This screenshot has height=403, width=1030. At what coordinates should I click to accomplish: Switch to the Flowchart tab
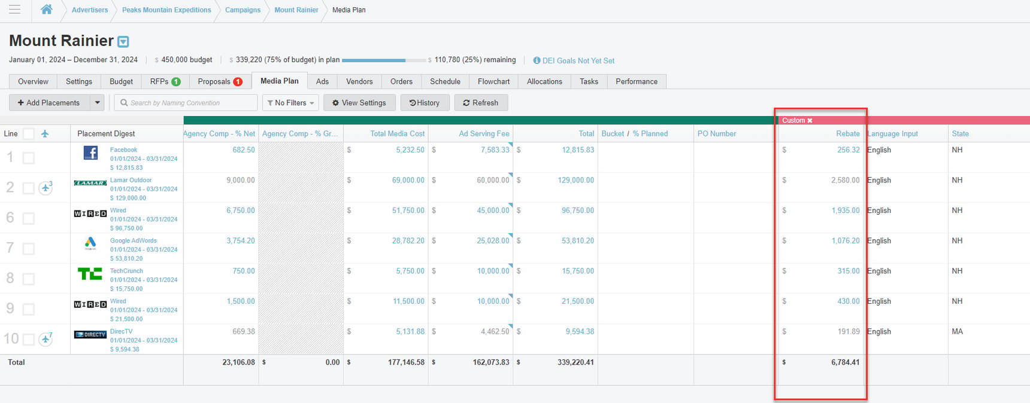pyautogui.click(x=493, y=81)
